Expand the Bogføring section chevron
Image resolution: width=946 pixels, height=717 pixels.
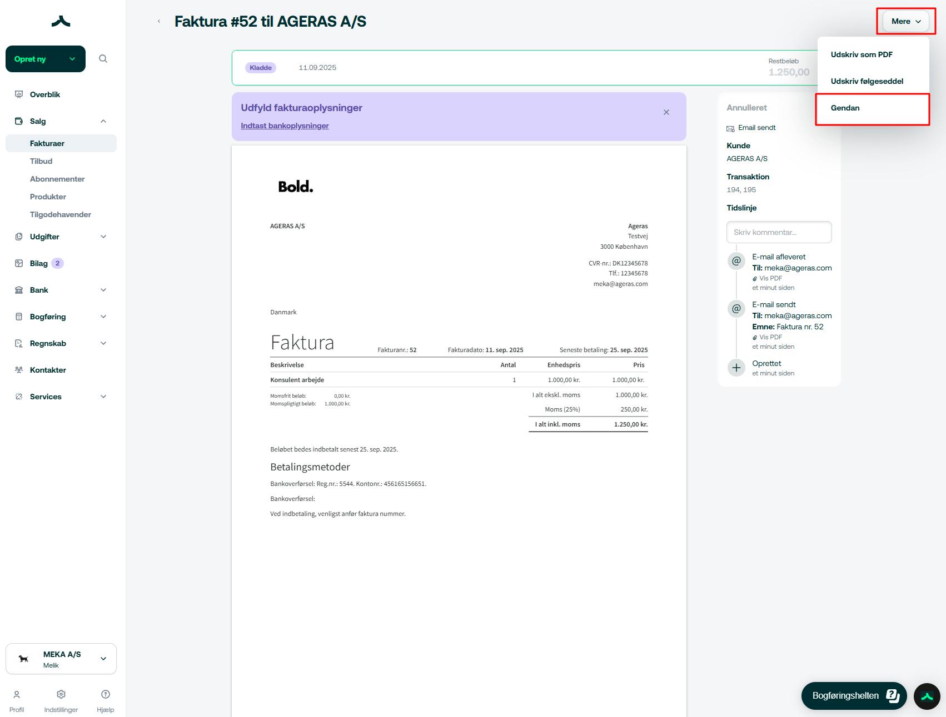click(x=103, y=317)
